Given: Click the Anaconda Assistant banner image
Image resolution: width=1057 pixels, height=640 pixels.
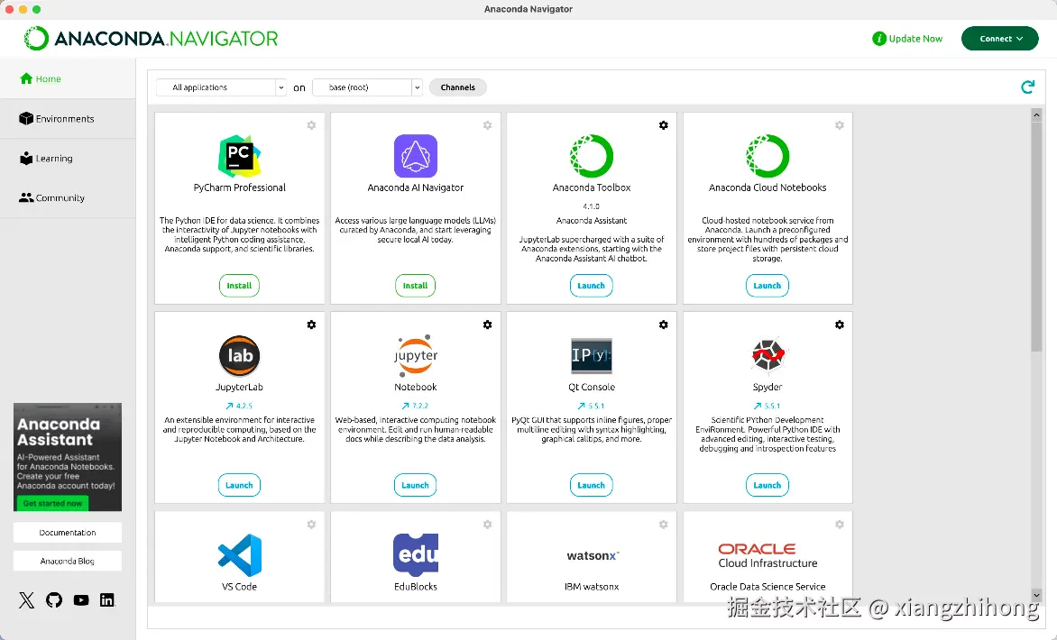Looking at the screenshot, I should coord(68,457).
